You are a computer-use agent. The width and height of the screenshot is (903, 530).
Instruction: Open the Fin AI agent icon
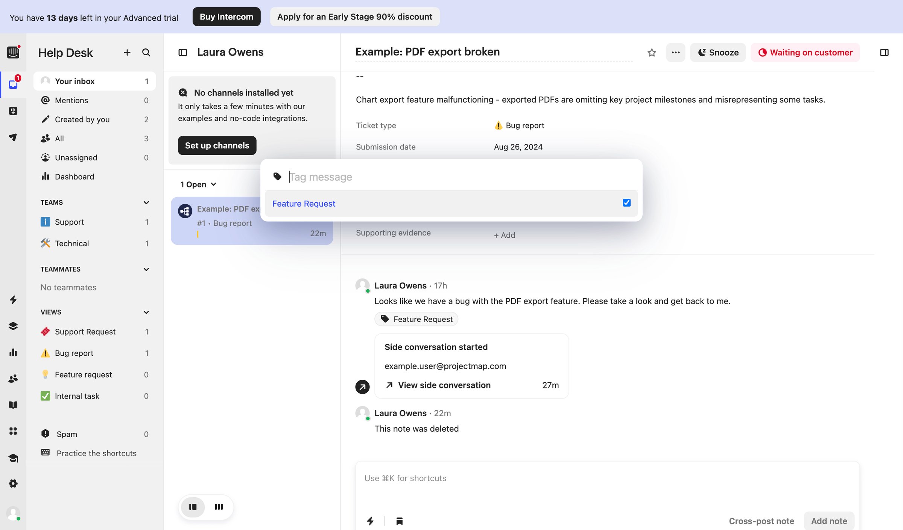tap(13, 111)
